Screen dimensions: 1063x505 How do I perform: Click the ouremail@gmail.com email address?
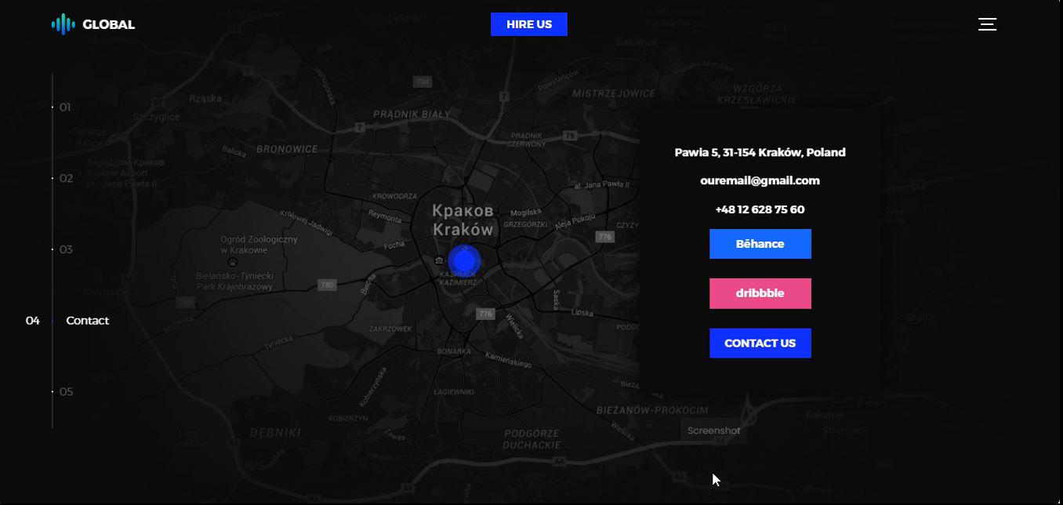click(760, 180)
